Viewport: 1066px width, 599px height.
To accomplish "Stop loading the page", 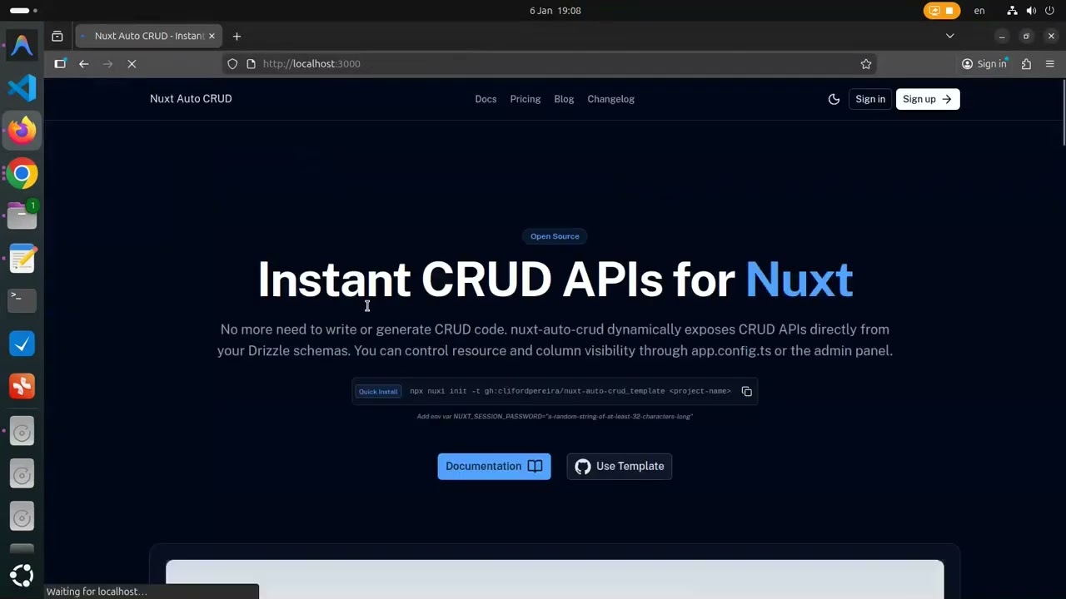I will click(132, 63).
